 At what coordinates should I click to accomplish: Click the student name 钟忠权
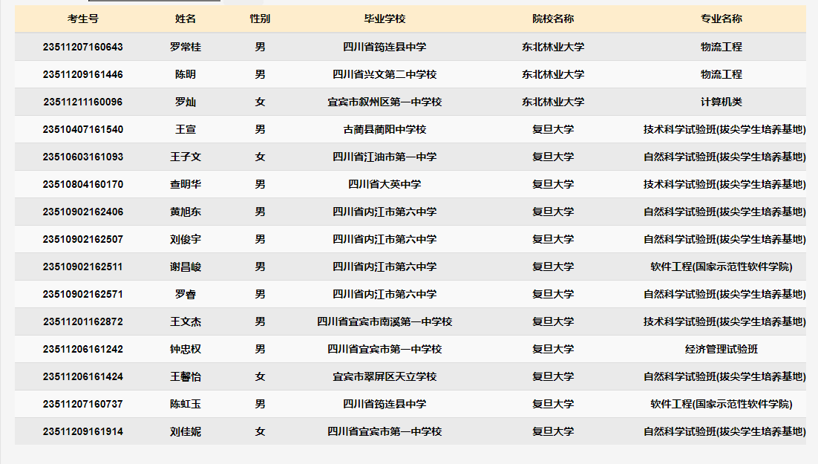(185, 349)
